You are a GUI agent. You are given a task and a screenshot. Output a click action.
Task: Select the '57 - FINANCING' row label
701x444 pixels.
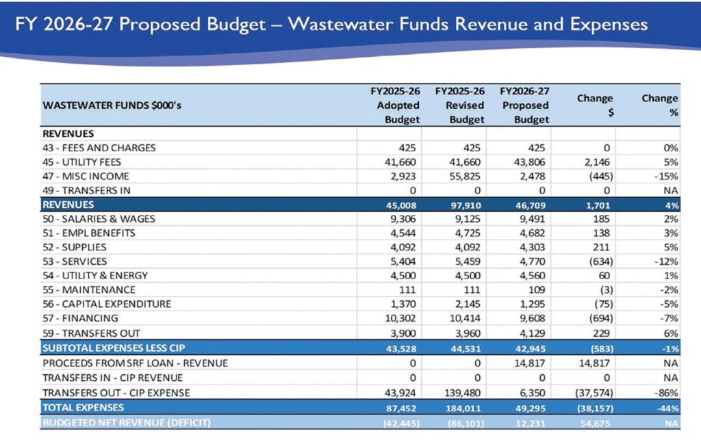pos(80,319)
